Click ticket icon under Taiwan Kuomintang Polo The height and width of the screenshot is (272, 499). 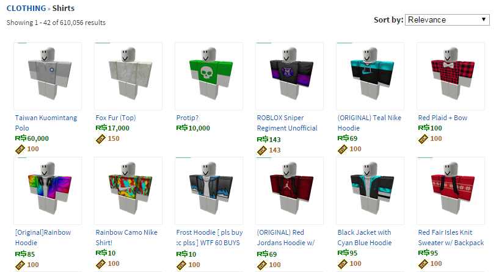click(x=20, y=149)
